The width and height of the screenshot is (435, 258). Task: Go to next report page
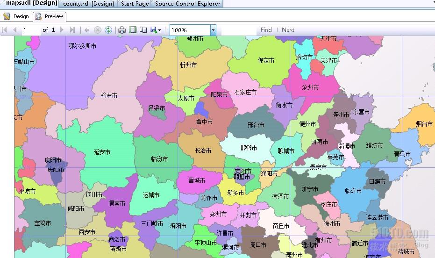click(x=62, y=30)
